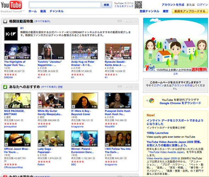Open the BBC uploader link

click(74, 165)
